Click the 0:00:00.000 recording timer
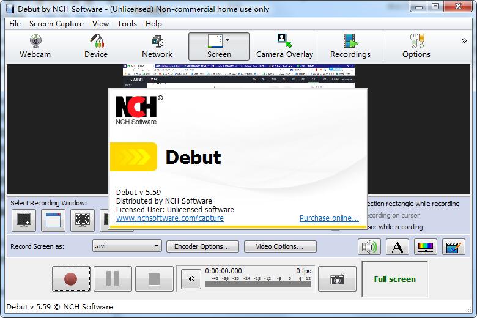 (x=224, y=271)
